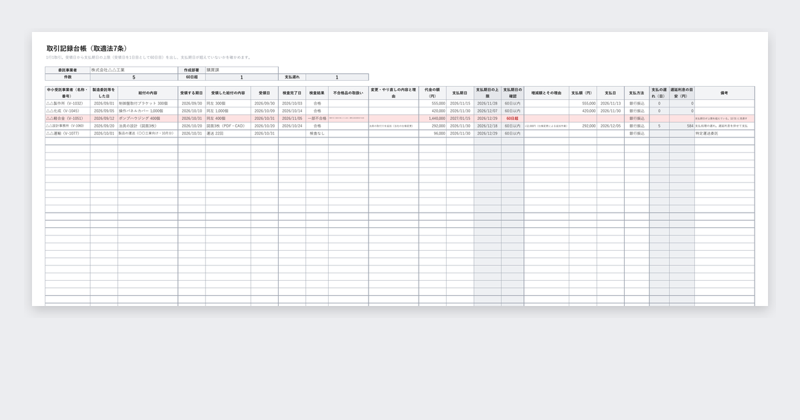
Task: Select the 支払方法 column header
Action: 637,93
